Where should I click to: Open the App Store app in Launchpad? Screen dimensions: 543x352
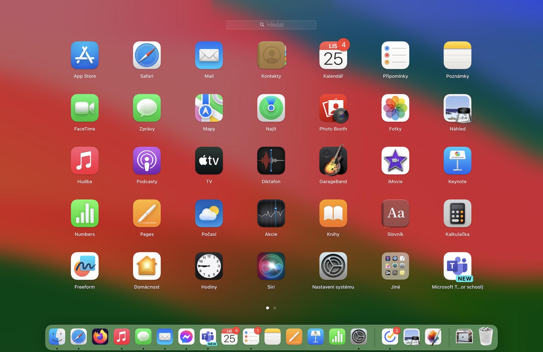85,55
